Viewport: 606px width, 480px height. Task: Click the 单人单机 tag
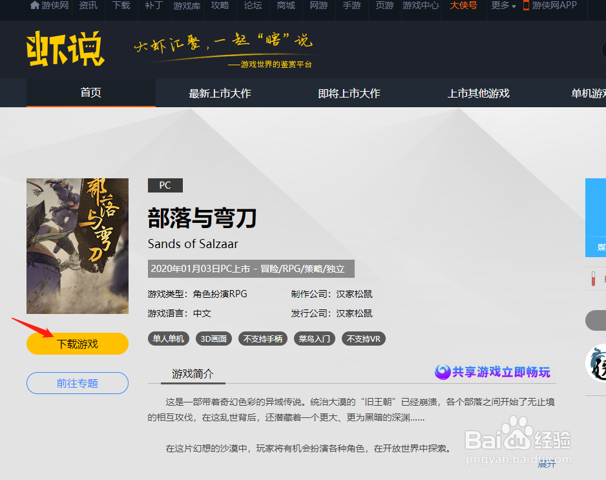(x=168, y=339)
